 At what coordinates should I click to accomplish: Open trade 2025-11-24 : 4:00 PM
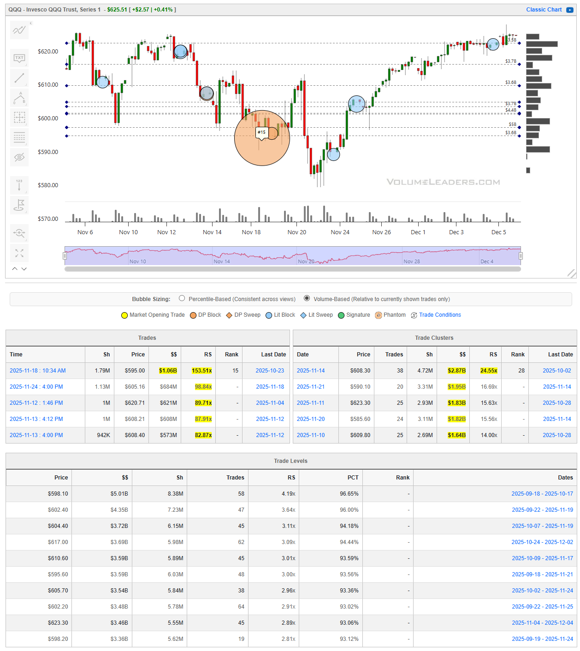pos(36,387)
